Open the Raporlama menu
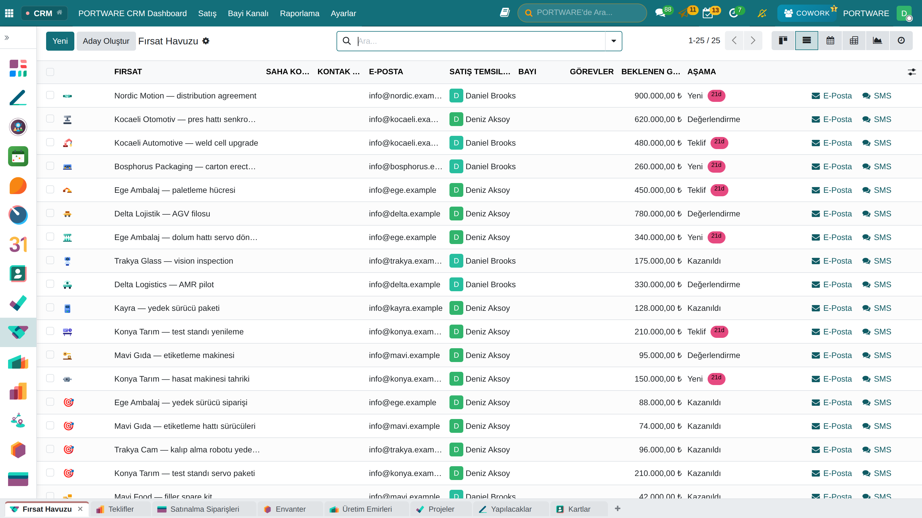This screenshot has width=922, height=518. coord(299,13)
